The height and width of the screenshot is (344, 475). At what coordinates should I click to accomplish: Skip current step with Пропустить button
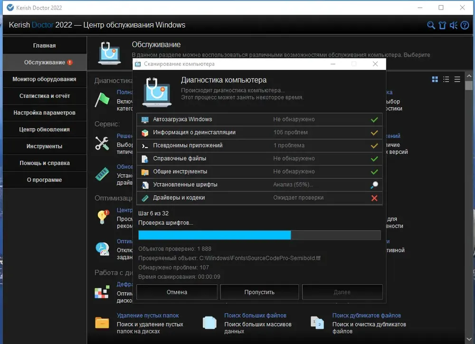[x=259, y=292]
